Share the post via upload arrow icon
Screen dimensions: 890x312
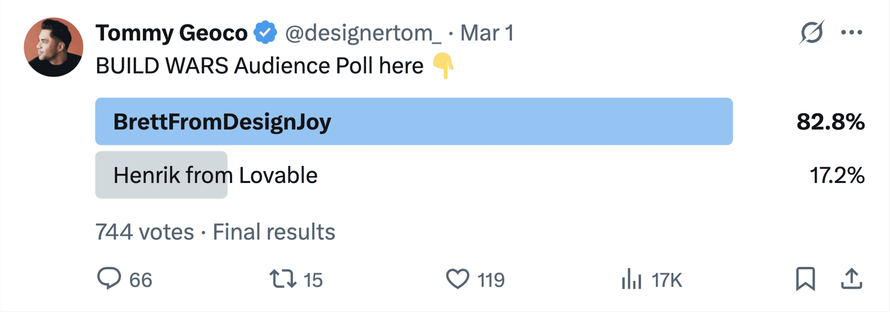pyautogui.click(x=852, y=279)
